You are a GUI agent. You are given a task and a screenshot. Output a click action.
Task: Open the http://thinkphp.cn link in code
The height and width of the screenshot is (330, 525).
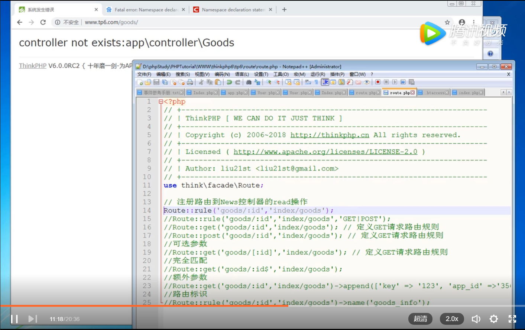click(x=330, y=135)
